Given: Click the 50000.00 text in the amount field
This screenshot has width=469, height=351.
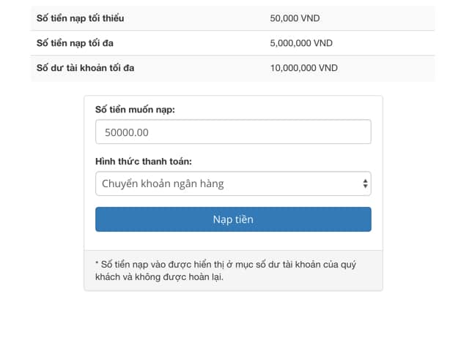Looking at the screenshot, I should [x=127, y=132].
